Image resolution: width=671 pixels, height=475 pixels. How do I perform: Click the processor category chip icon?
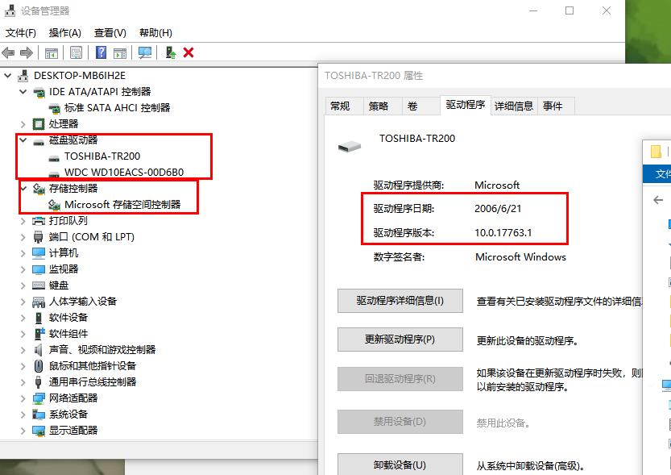(x=39, y=124)
